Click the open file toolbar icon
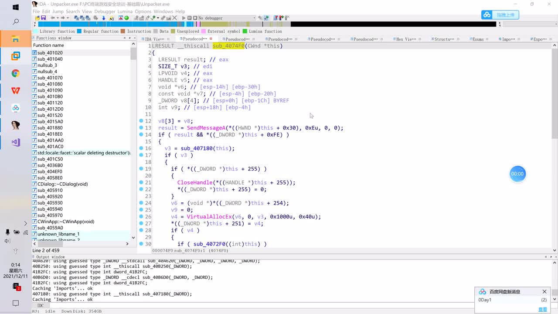 [x=37, y=18]
